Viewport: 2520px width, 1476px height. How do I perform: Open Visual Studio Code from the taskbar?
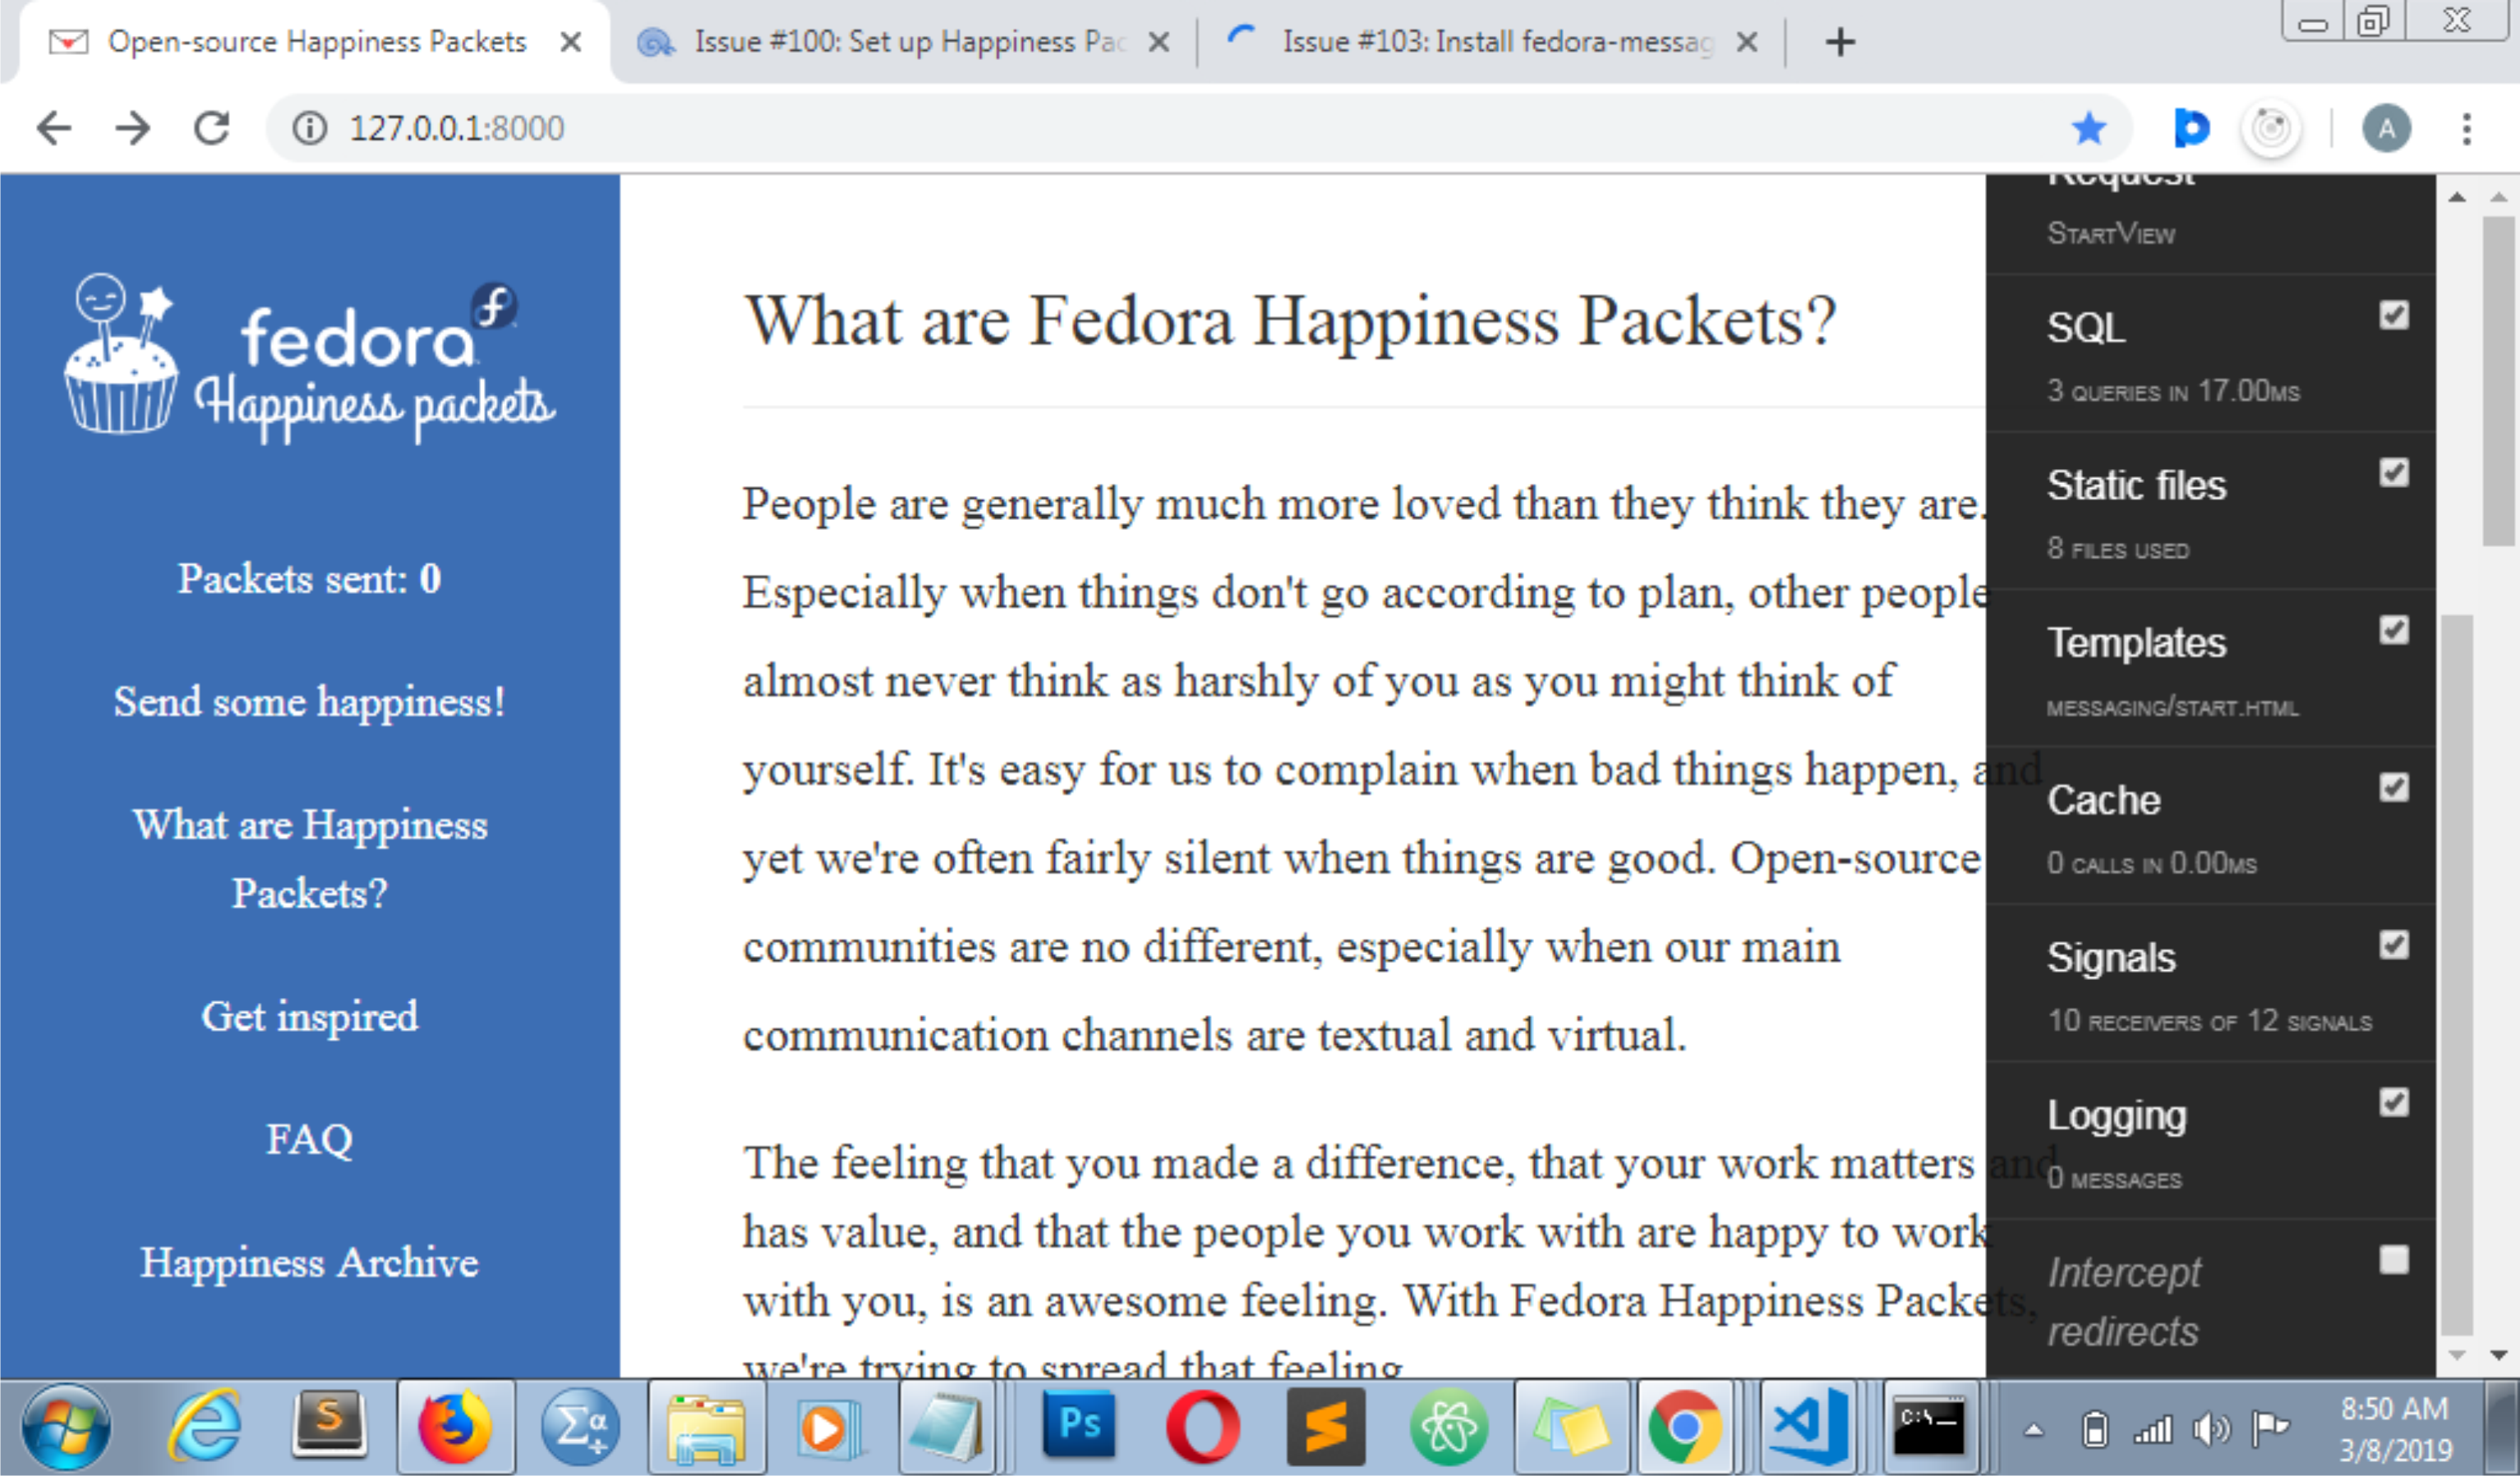tap(1808, 1427)
